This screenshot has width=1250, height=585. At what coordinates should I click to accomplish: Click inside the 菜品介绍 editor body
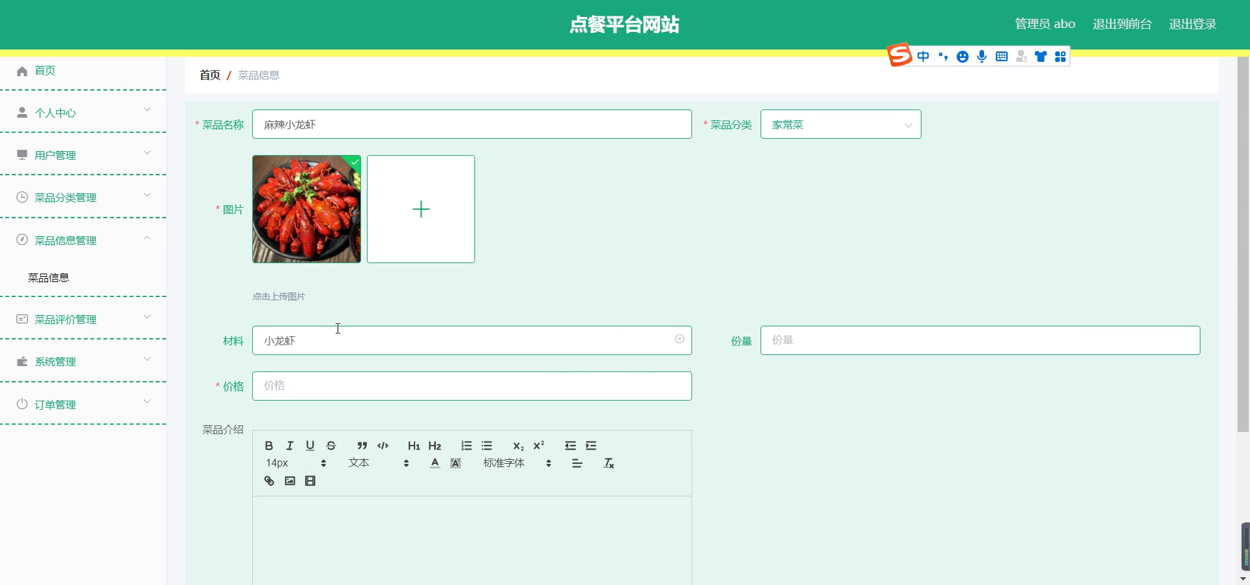click(x=472, y=541)
